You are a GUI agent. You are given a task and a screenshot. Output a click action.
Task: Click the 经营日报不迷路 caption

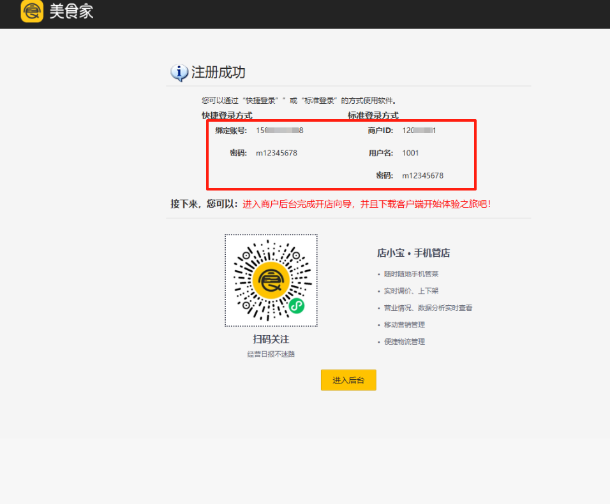(271, 354)
